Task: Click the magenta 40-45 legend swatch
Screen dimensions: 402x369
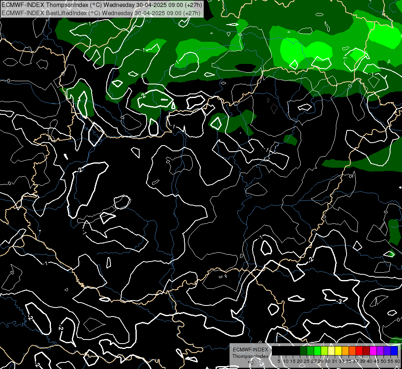Action: point(373,351)
